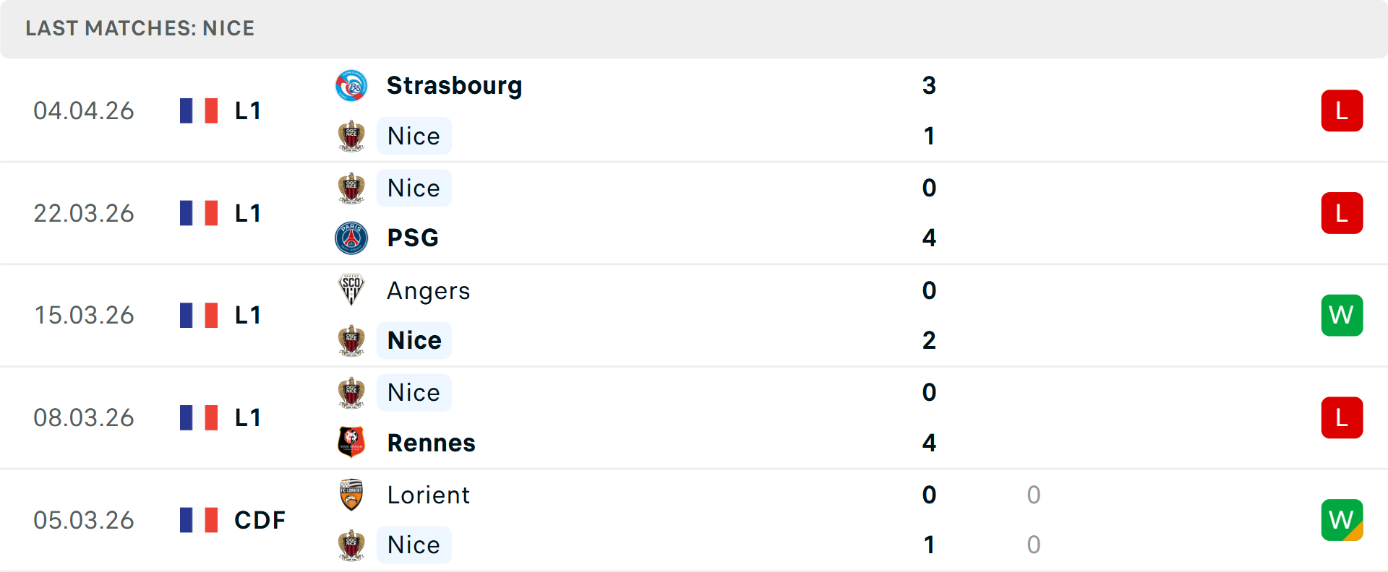Click Nice crest in Strasbourg match
Viewport: 1388px width, 572px height.
pyautogui.click(x=351, y=136)
